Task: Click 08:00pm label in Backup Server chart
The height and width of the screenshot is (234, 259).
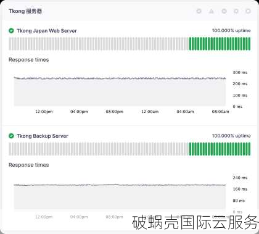Action: 115,217
